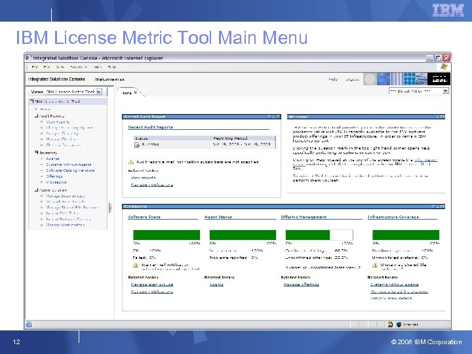Open Offerings in the Inventory tree

coord(54,176)
